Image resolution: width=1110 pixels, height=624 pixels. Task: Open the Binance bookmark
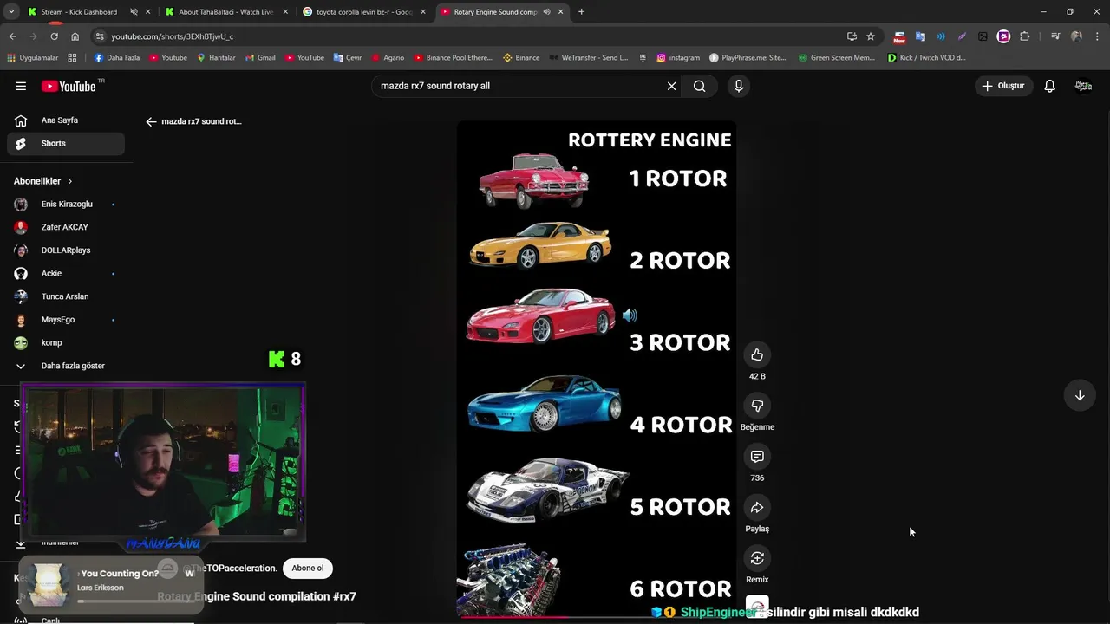coord(521,58)
